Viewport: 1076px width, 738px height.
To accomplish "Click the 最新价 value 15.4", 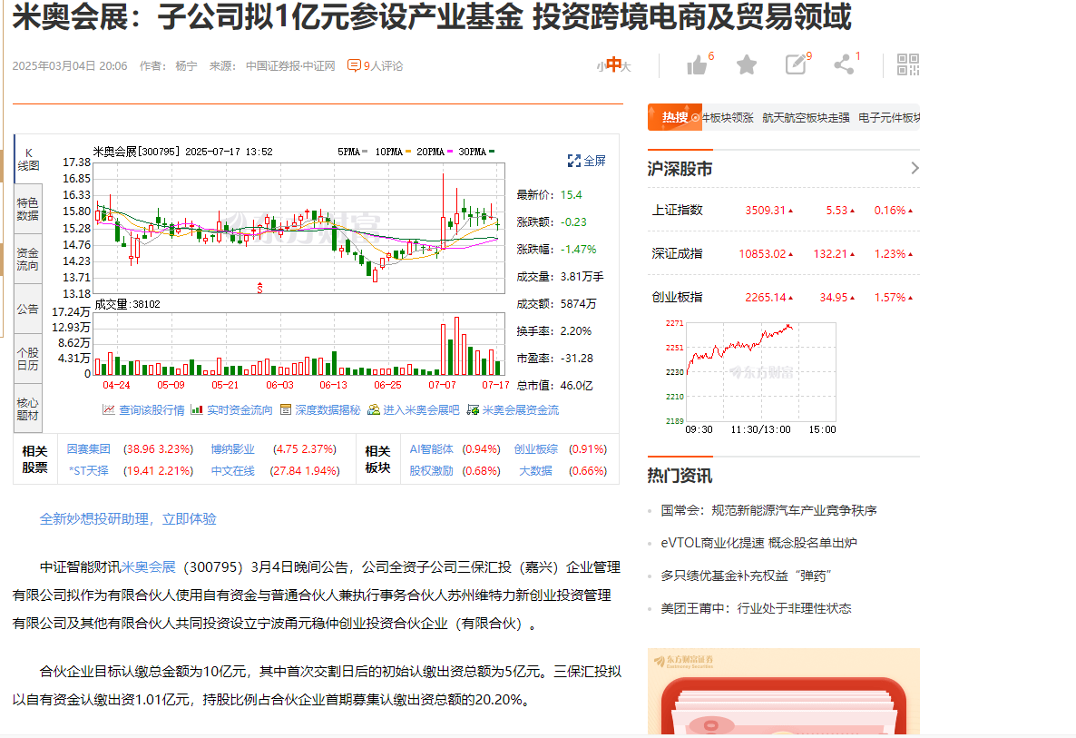I will coord(571,195).
